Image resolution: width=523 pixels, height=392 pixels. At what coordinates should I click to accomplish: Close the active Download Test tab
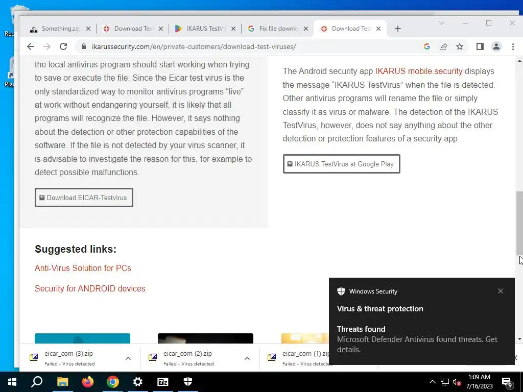click(378, 29)
